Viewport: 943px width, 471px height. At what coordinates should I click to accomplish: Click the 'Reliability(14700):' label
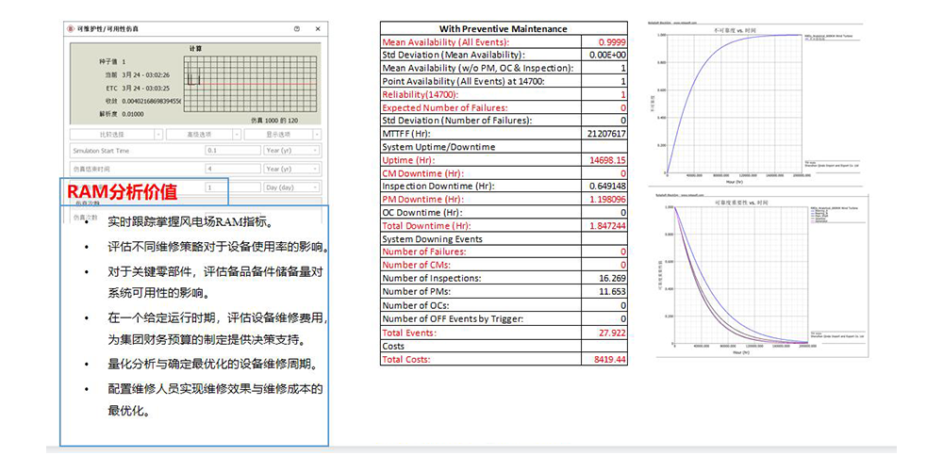click(421, 94)
